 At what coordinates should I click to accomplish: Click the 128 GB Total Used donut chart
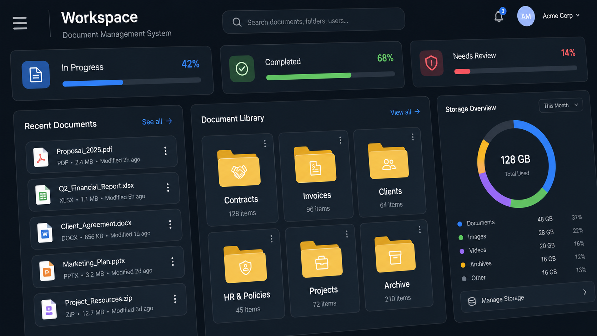(516, 164)
